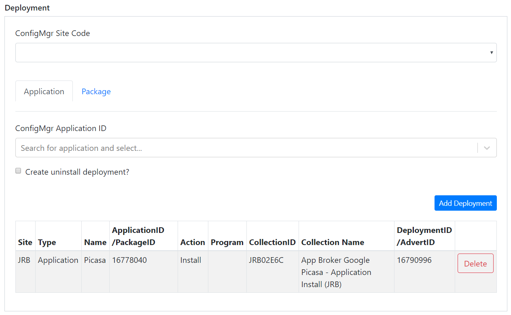Select the Application tab
The image size is (511, 315).
tap(44, 92)
